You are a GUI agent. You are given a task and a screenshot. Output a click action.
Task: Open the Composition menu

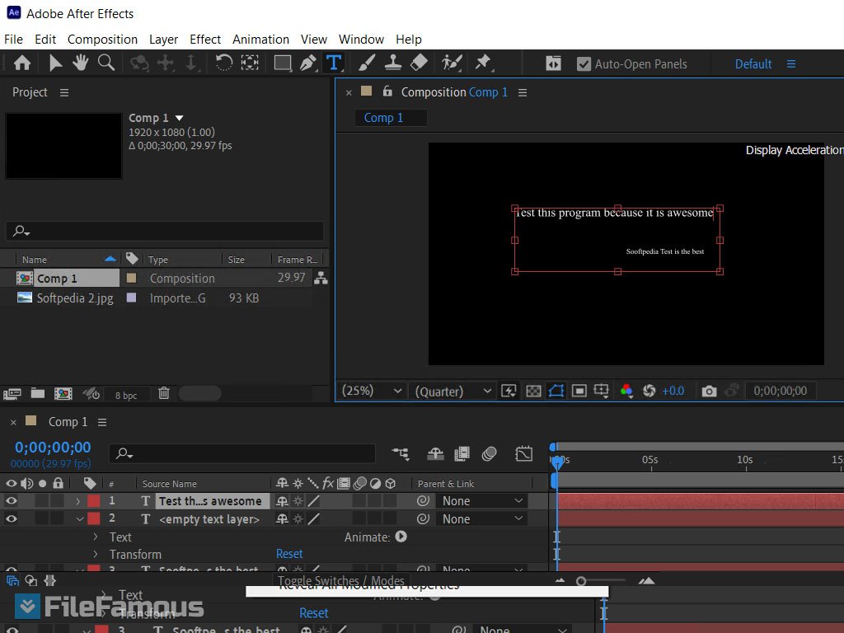tap(102, 40)
